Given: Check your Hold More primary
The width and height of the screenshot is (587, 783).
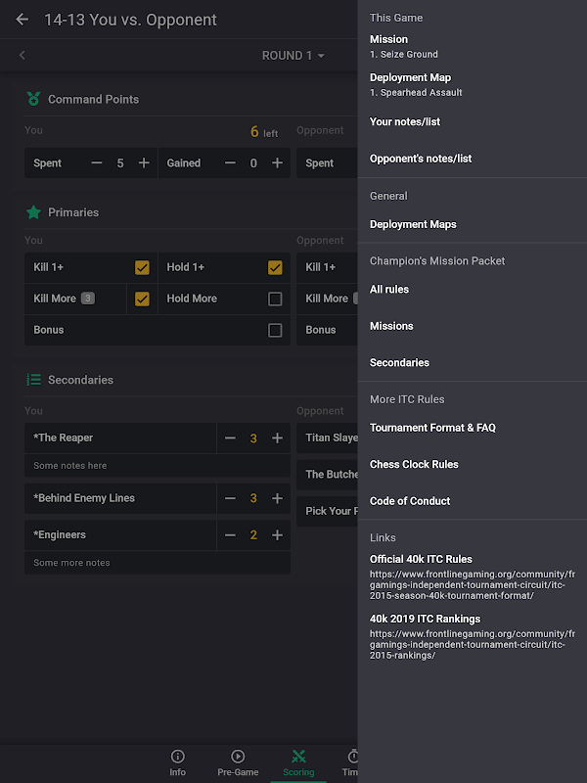Looking at the screenshot, I should tap(275, 299).
